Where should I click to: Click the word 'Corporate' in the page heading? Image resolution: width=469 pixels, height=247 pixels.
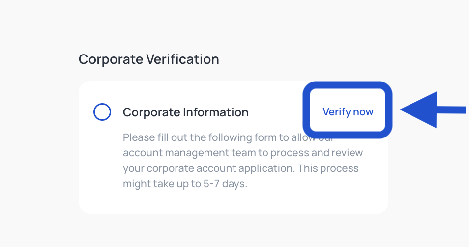pos(111,59)
